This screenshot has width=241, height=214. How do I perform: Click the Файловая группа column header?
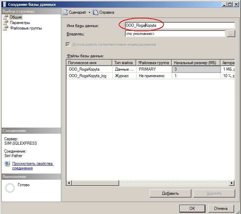tap(154, 63)
